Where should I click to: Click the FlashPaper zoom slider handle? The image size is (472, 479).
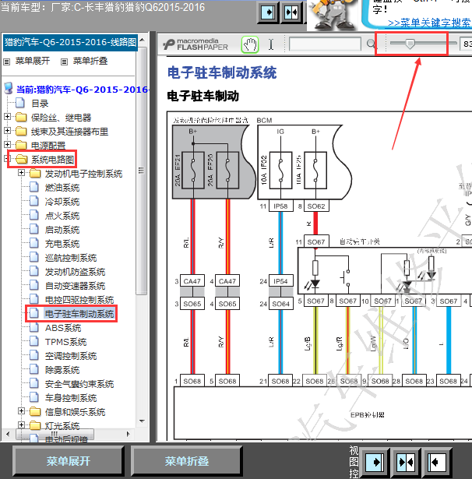(x=410, y=44)
